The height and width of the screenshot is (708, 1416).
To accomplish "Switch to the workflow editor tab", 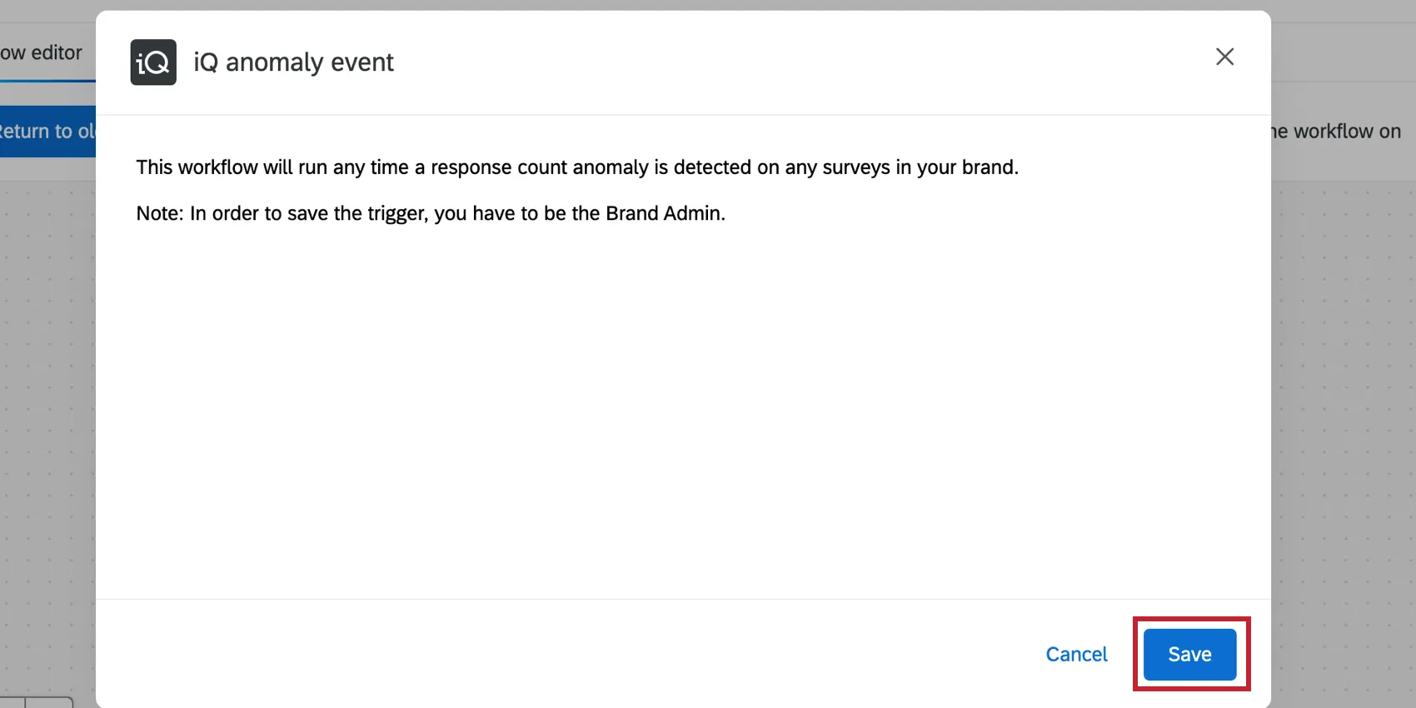I will 42,53.
